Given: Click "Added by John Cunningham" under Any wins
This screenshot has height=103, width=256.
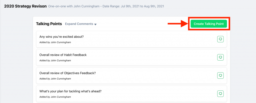Looking at the screenshot, I should point(55,42).
